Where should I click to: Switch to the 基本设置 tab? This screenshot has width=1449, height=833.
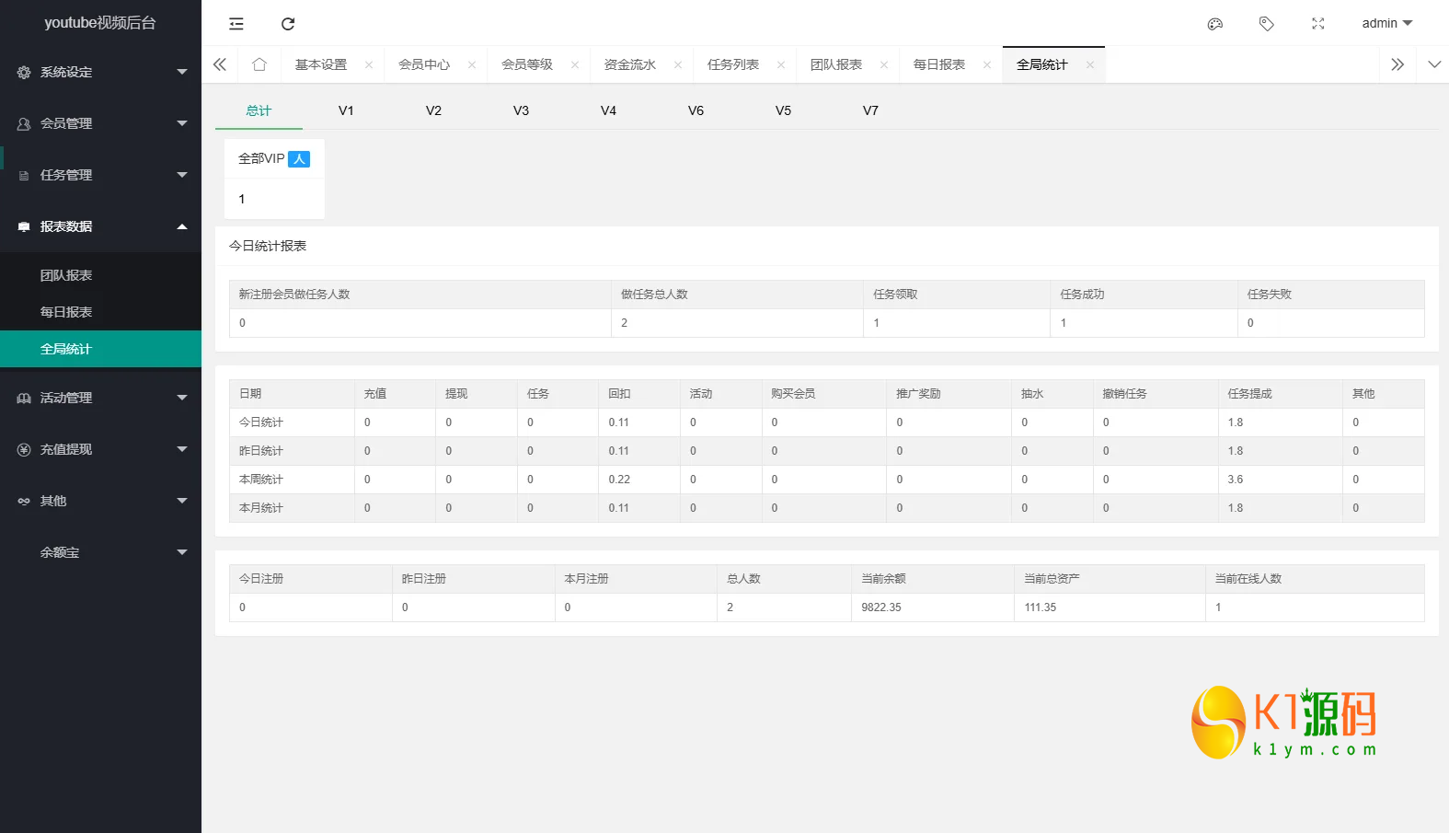(x=321, y=64)
